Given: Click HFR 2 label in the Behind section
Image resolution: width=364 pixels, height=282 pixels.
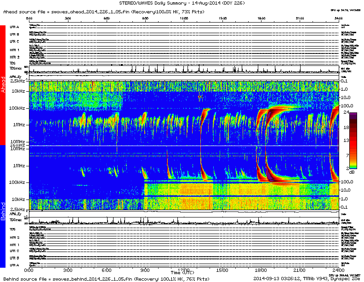Looking at the screenshot, I should (x=14, y=238).
